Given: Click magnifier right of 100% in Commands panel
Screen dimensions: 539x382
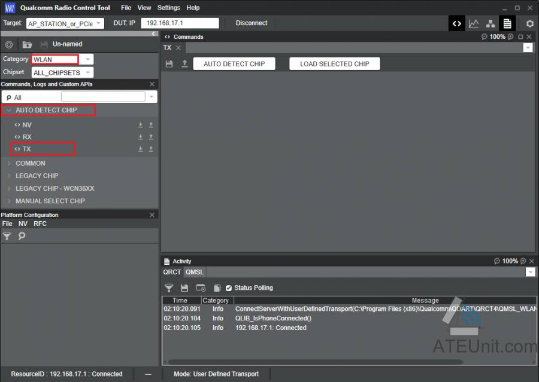Looking at the screenshot, I should [x=511, y=36].
